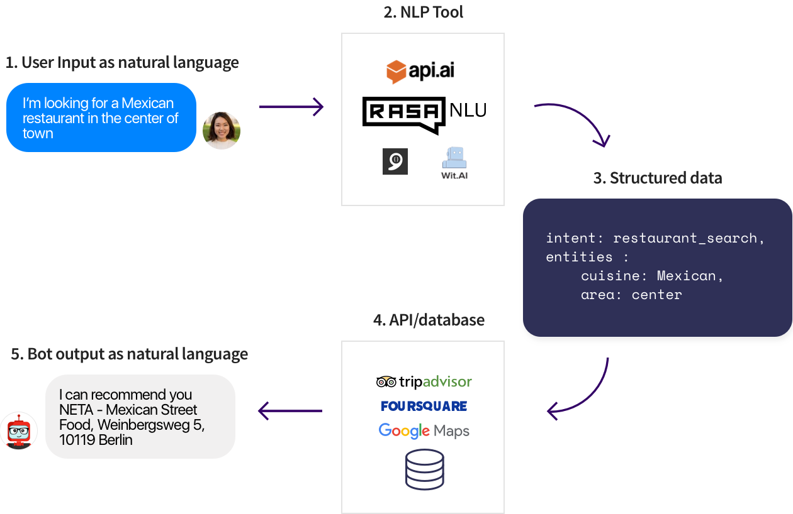Viewport: 793px width, 514px height.
Task: Click the heading '4. API/database'
Action: click(429, 320)
